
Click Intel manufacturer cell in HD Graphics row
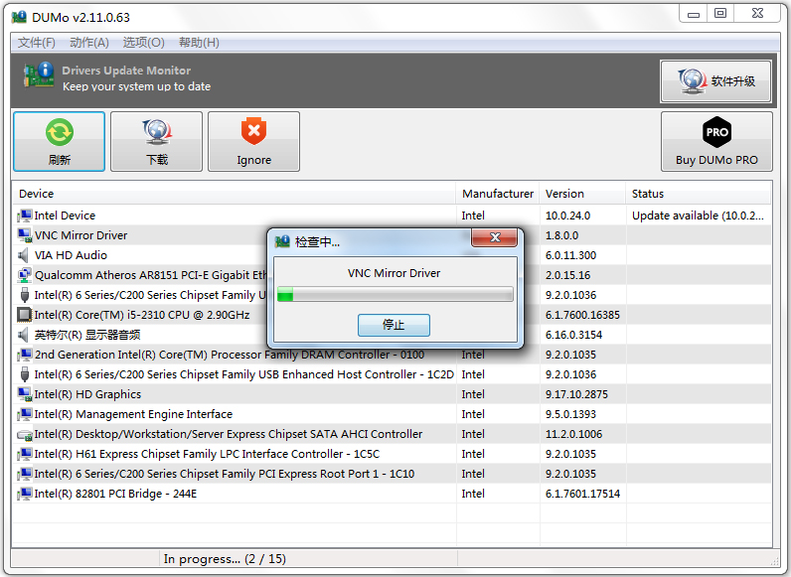pos(473,394)
